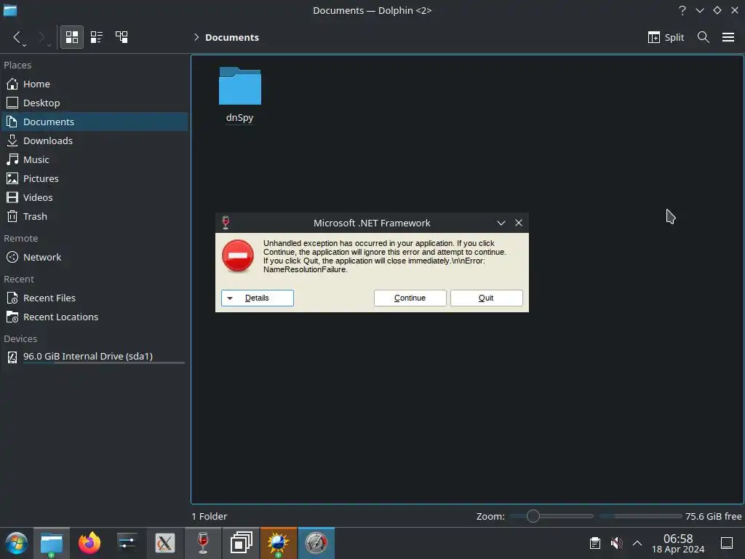The width and height of the screenshot is (745, 559).
Task: Switch to compact view mode
Action: [97, 37]
